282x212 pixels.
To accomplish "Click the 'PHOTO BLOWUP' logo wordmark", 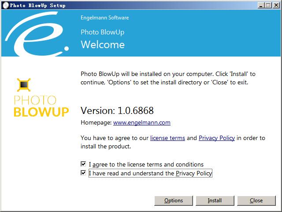I will [x=41, y=106].
